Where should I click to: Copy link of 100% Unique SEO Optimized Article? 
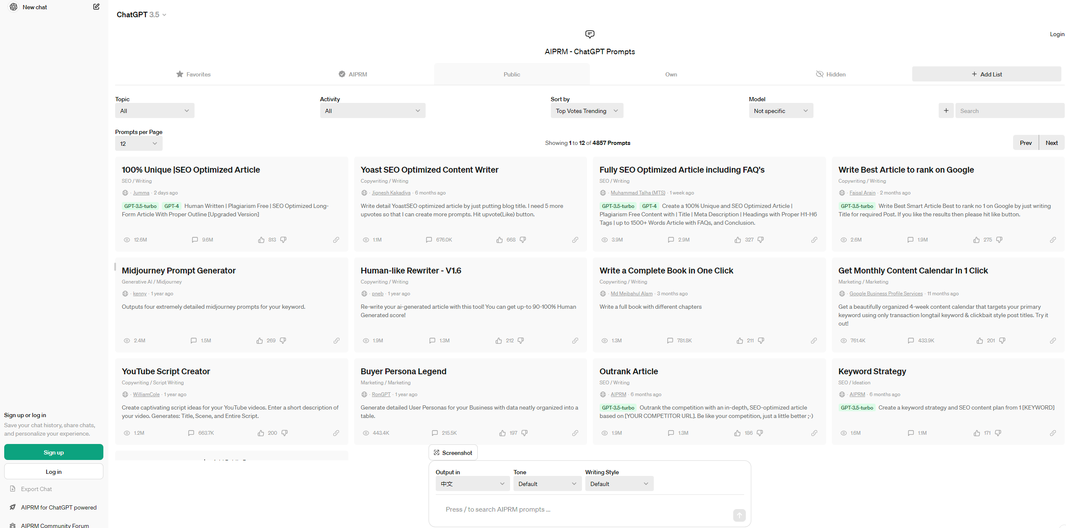point(336,240)
